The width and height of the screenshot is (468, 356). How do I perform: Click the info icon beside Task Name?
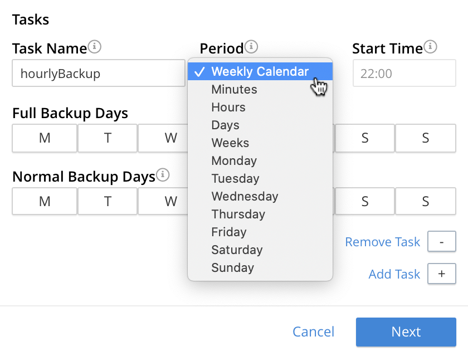coord(95,47)
